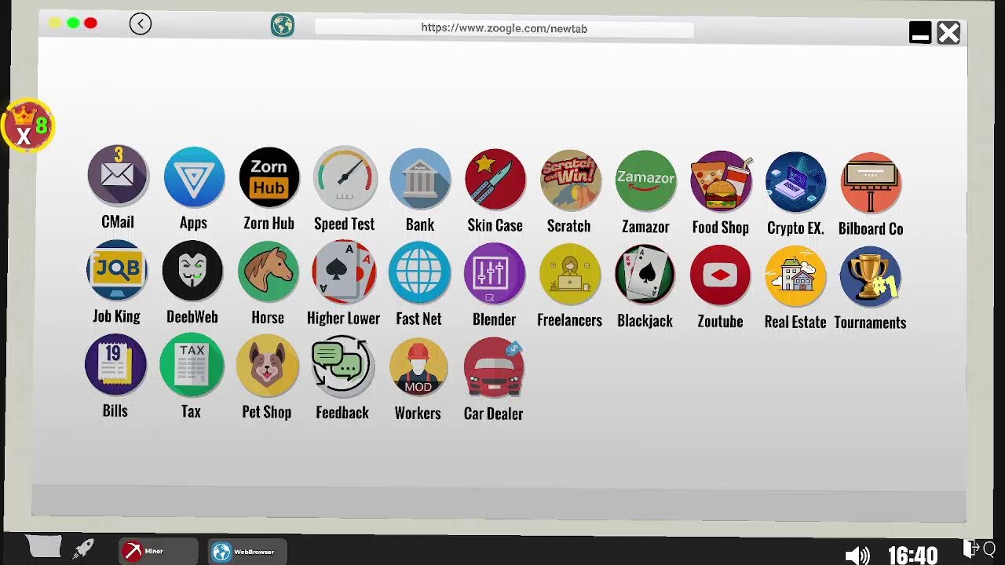Play Blackjack cards icon
The image size is (1005, 565).
click(x=645, y=275)
